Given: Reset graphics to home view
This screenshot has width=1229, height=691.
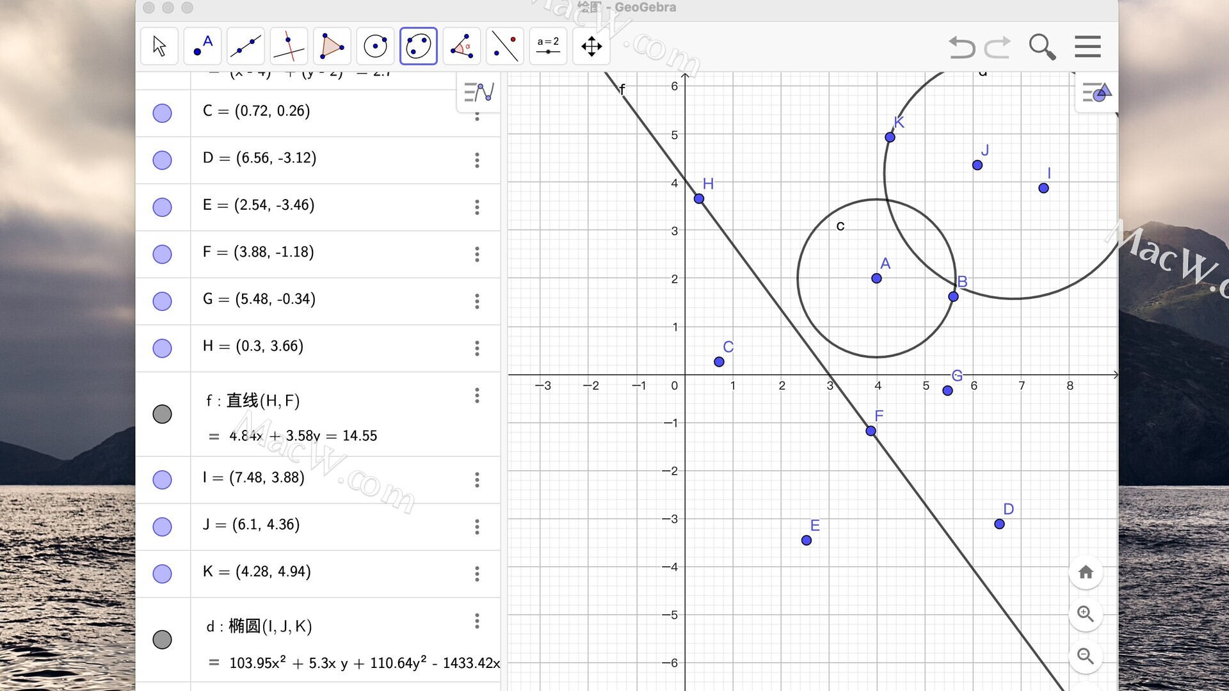Looking at the screenshot, I should (1086, 572).
